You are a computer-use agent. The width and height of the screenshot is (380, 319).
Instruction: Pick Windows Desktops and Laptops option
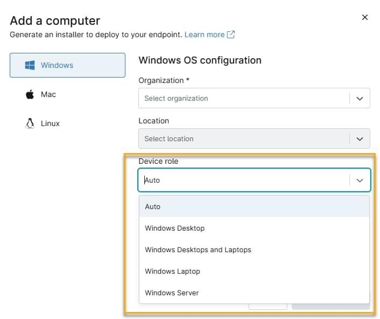point(198,250)
